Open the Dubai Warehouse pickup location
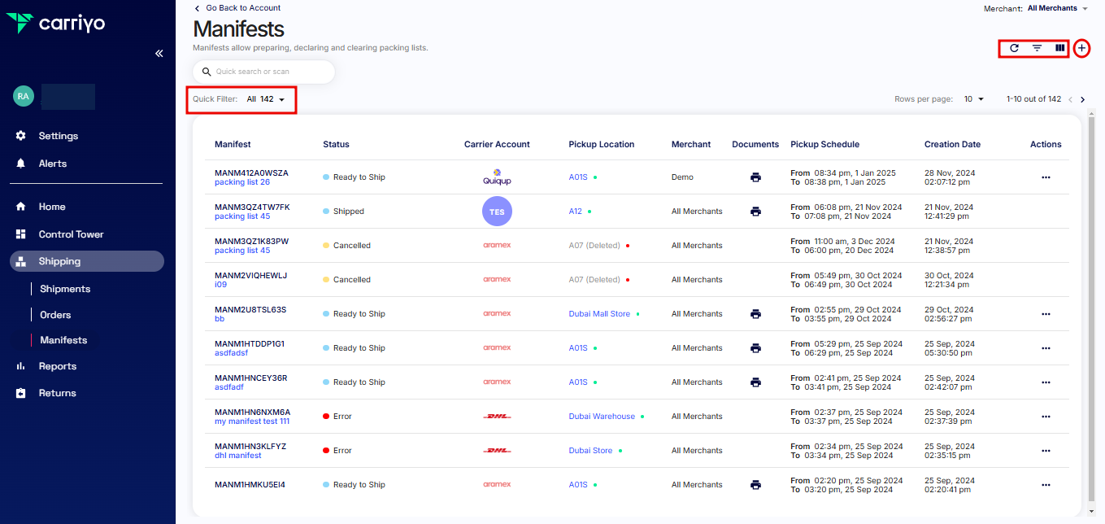 pos(602,417)
